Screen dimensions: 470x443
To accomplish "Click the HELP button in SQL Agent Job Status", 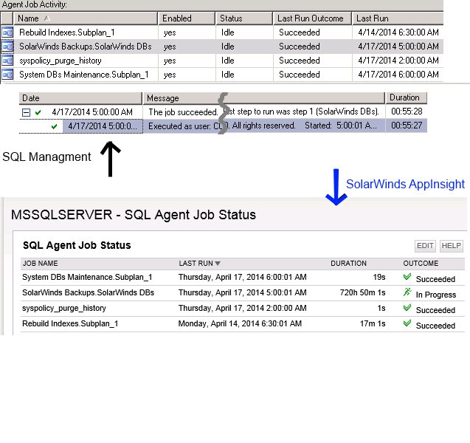I will click(x=451, y=246).
